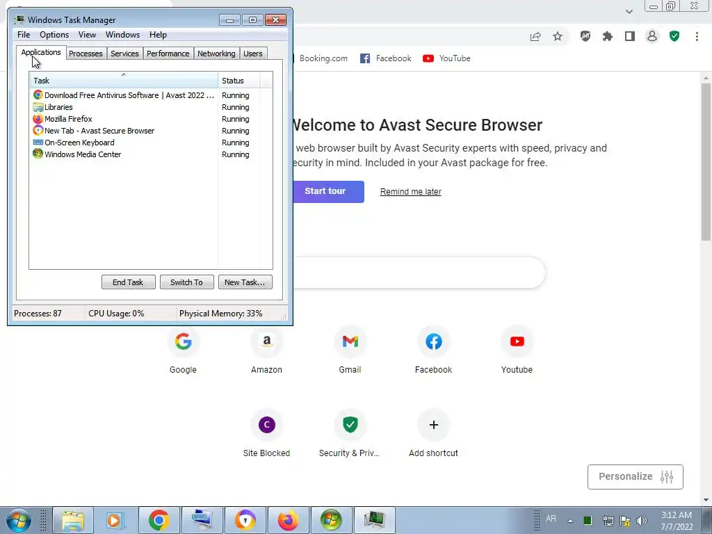Click the network tray icon
Image resolution: width=712 pixels, height=534 pixels.
[x=608, y=520]
